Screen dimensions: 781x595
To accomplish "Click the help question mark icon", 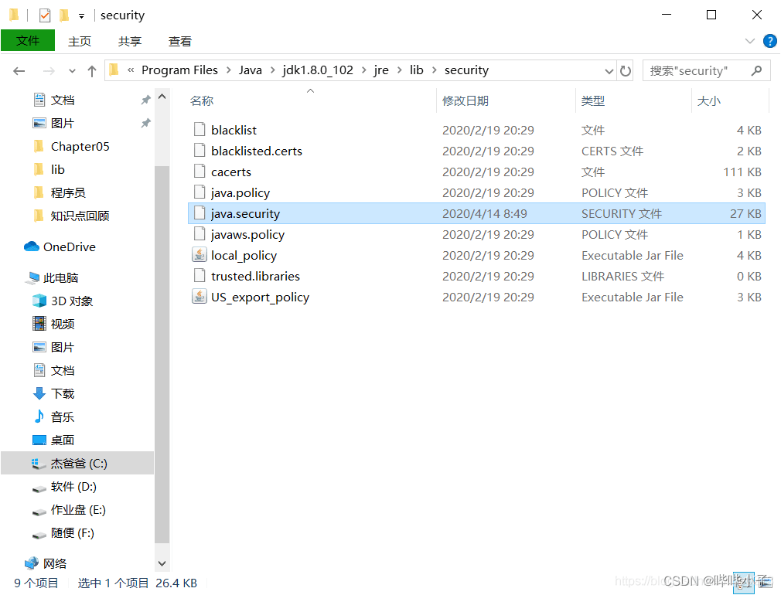I will pos(770,41).
